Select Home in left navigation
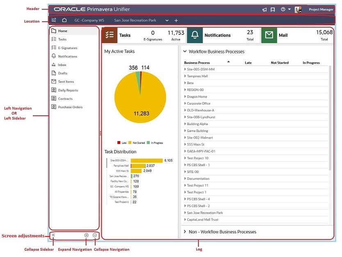This screenshot has width=342, height=257. [x=74, y=31]
